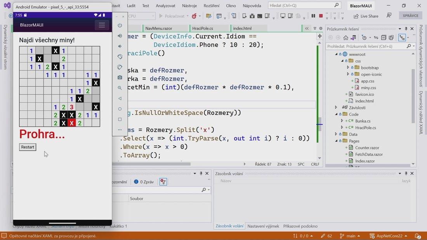
Task: Click Collapse All icon in Solution Explorer
Action: coord(384,38)
